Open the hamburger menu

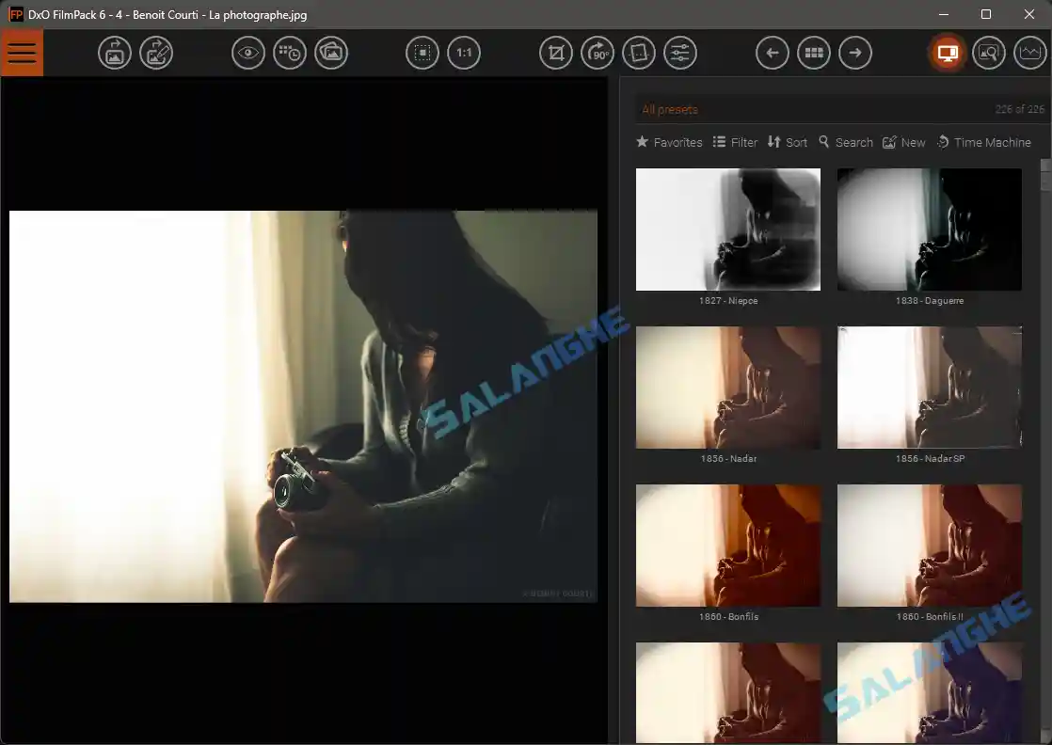pos(22,53)
